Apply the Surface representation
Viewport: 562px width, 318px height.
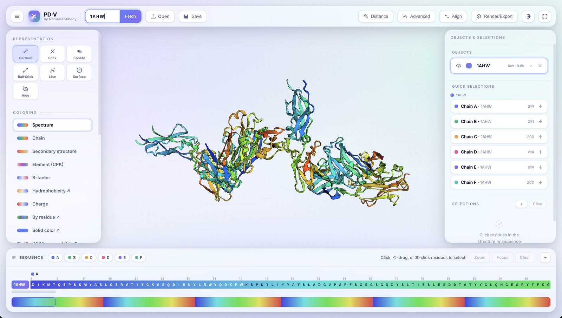(79, 73)
